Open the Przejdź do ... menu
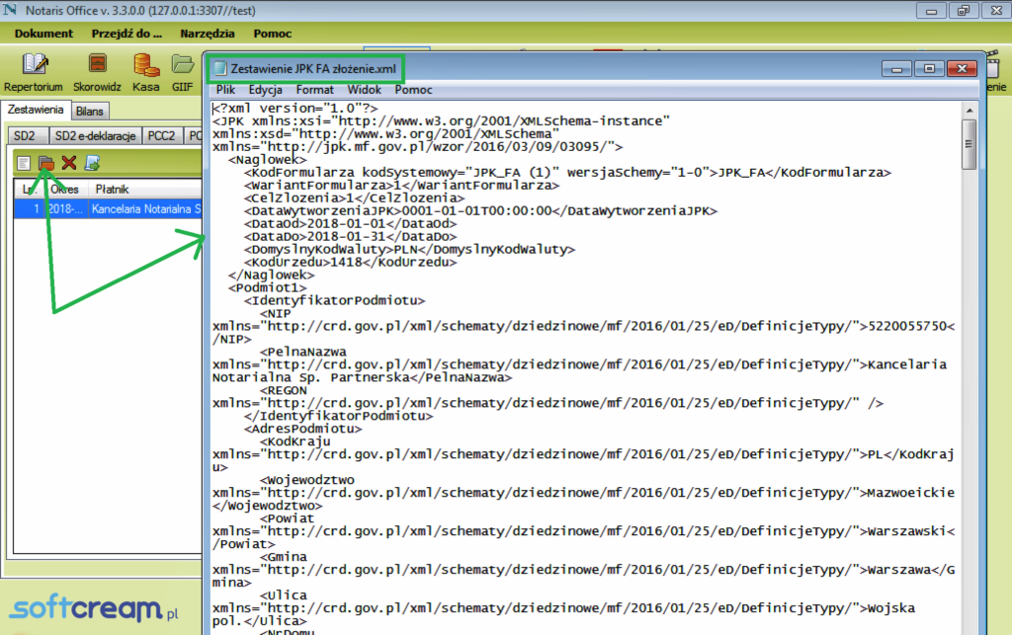 coord(126,34)
